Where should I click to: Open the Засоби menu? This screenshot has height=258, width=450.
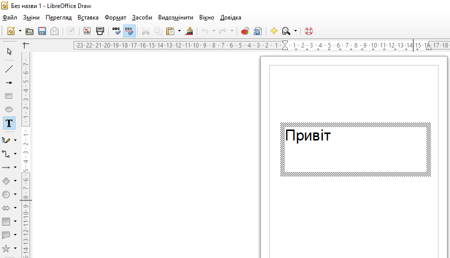point(142,17)
